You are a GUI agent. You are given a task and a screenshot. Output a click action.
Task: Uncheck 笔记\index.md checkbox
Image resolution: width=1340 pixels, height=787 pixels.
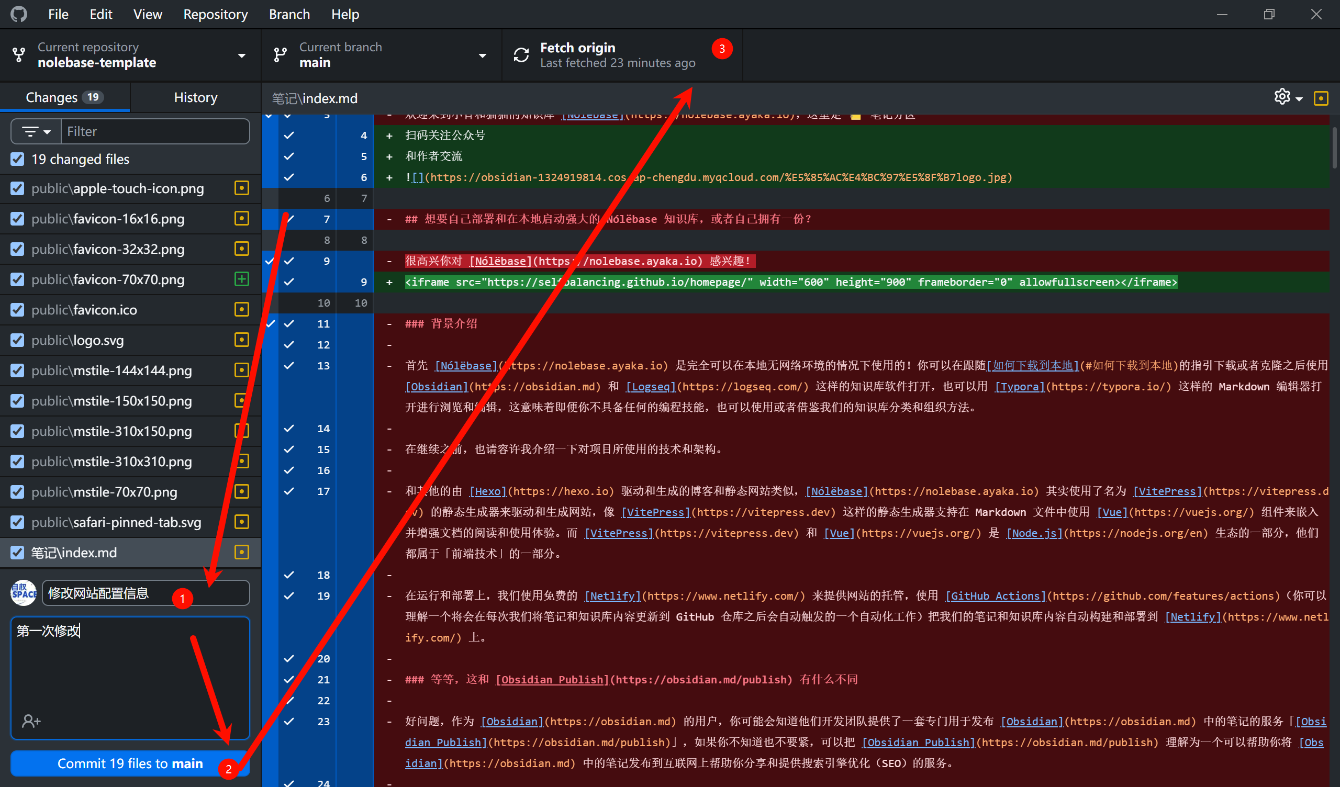(x=18, y=553)
